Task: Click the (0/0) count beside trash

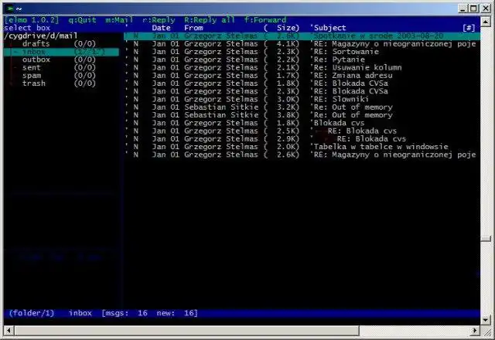Action: point(84,83)
